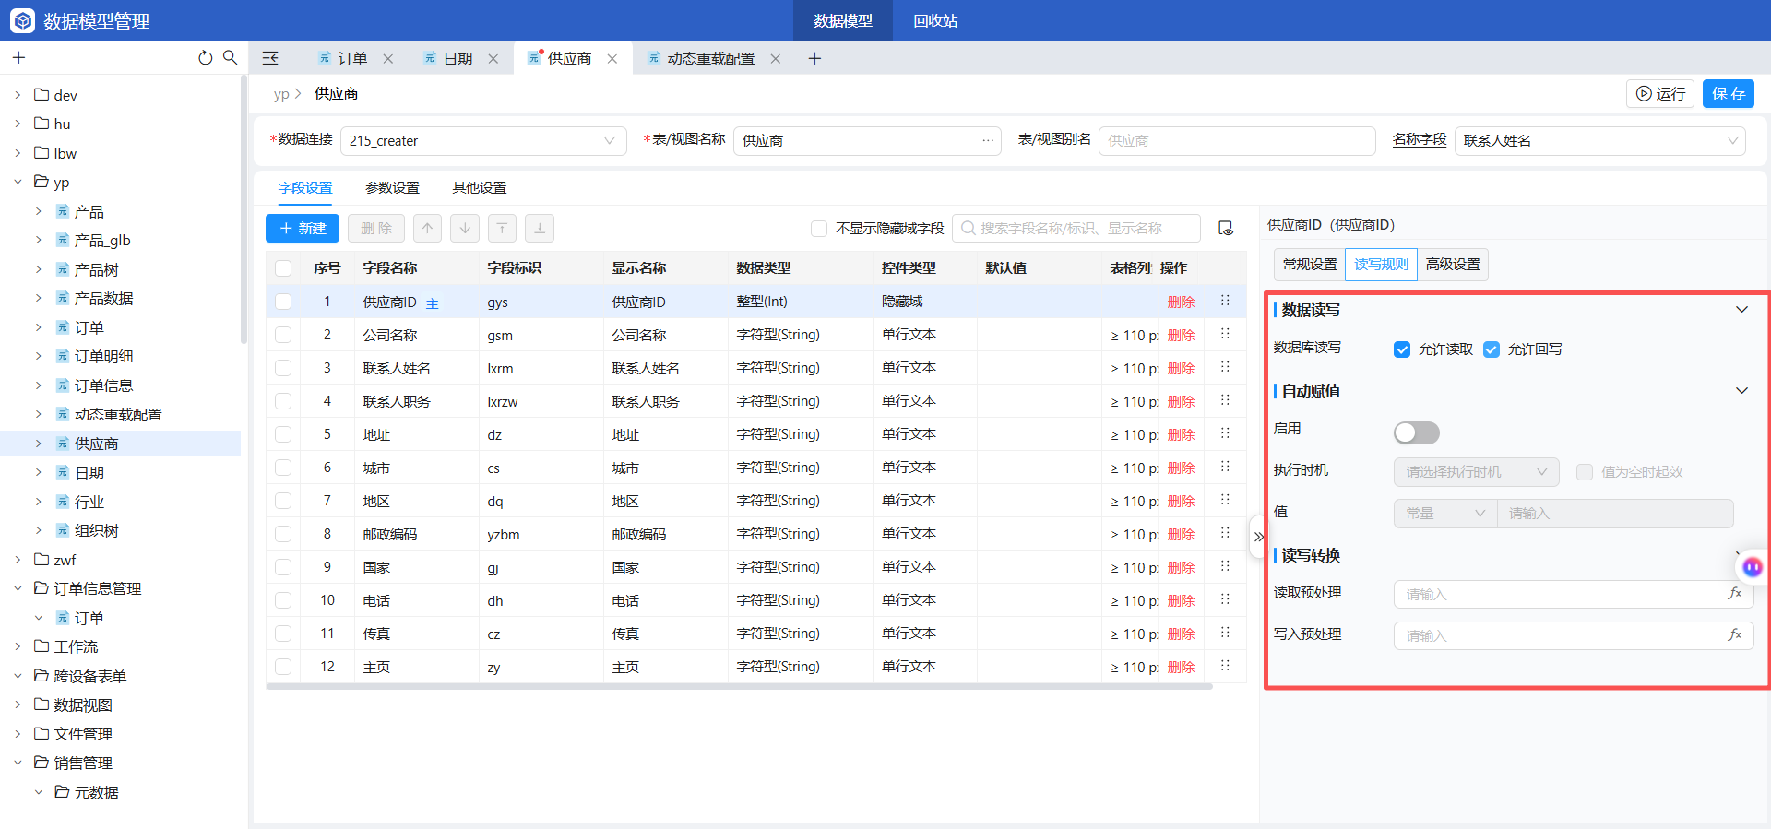This screenshot has width=1771, height=829.
Task: Open row menu for 供应商ID field
Action: pyautogui.click(x=1226, y=301)
